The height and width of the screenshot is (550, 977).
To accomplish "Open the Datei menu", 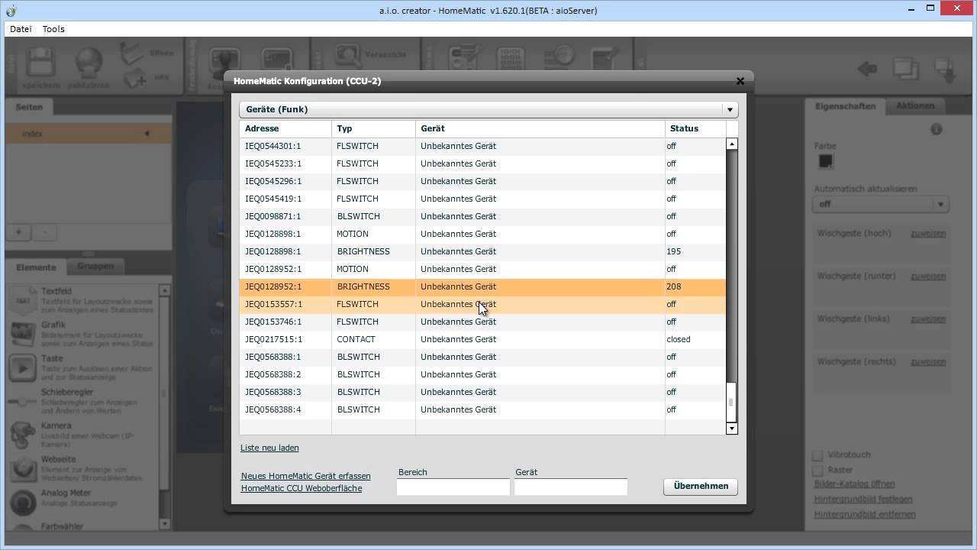I will point(21,29).
